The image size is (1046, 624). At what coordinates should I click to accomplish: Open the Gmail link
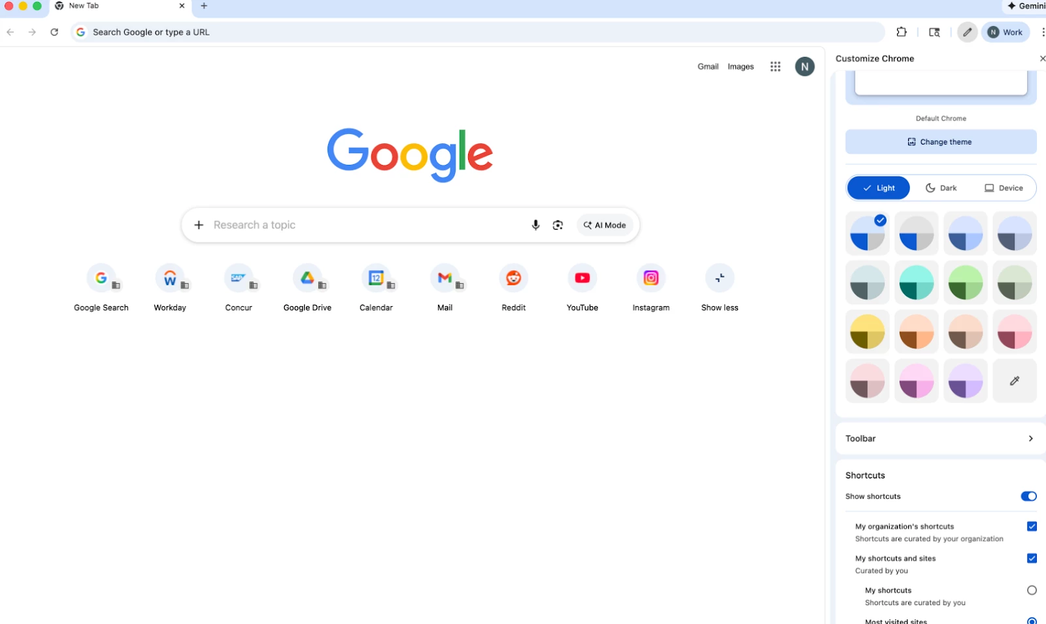(708, 67)
